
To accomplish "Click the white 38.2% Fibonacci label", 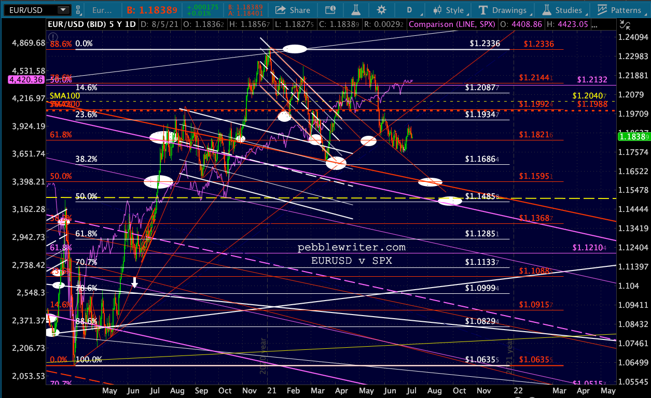I will pyautogui.click(x=86, y=160).
